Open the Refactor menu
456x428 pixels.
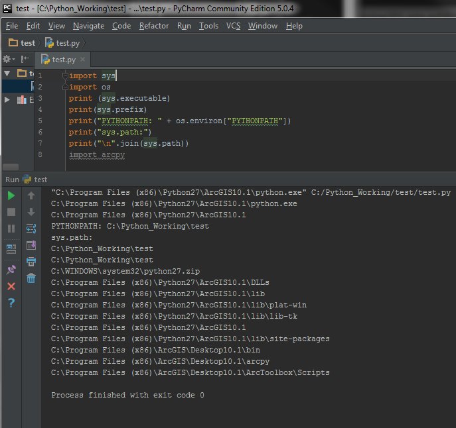[154, 26]
